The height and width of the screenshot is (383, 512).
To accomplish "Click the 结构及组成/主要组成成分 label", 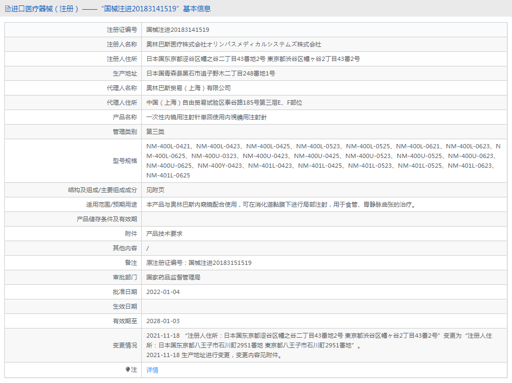I will 102,190.
